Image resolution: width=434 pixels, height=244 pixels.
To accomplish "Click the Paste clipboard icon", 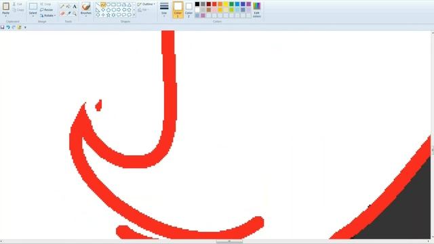I will tap(6, 6).
